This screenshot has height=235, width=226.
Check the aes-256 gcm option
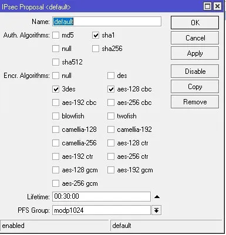pos(56,183)
